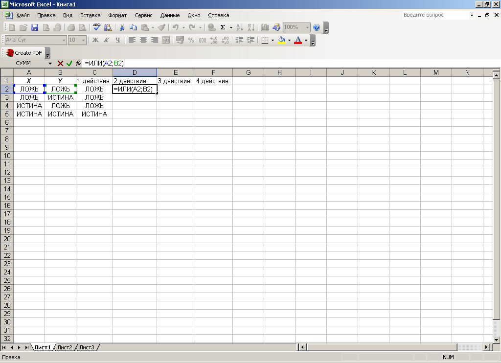Select column D header
501x363 pixels.
(135, 72)
